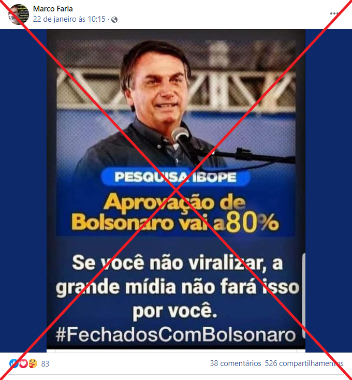Open the post timestamp 22 de janeiro às 10:15

69,19
